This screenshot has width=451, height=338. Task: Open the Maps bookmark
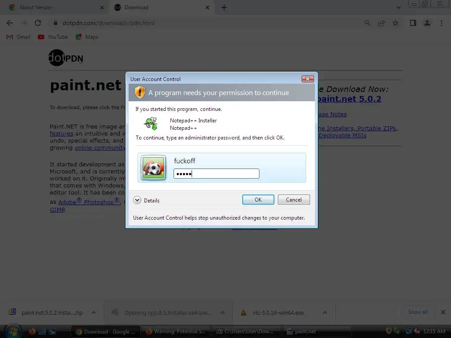tap(87, 37)
